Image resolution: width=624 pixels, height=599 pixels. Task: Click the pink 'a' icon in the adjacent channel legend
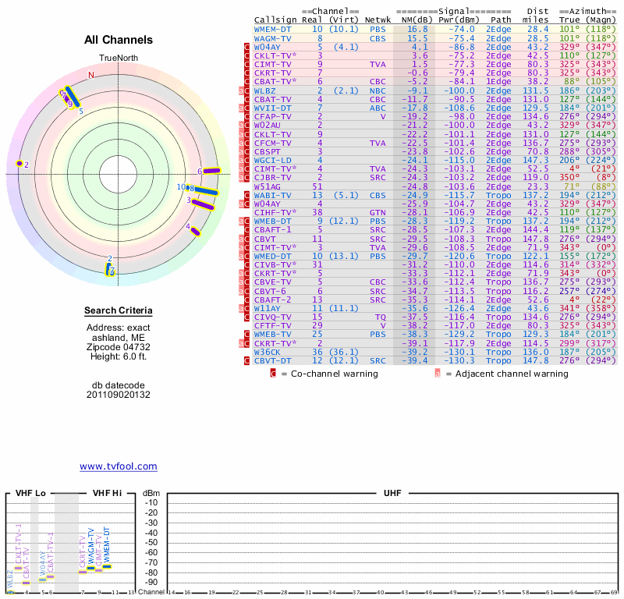(x=438, y=374)
